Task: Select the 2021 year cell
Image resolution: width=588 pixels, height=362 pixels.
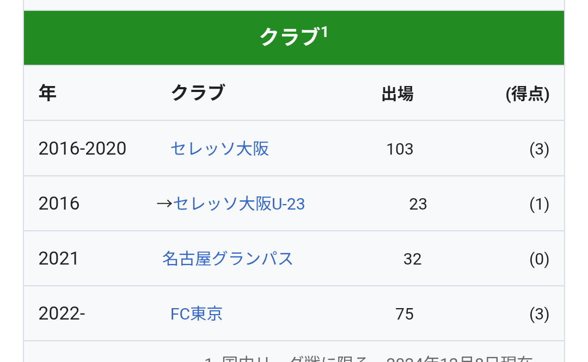Action: click(x=58, y=259)
